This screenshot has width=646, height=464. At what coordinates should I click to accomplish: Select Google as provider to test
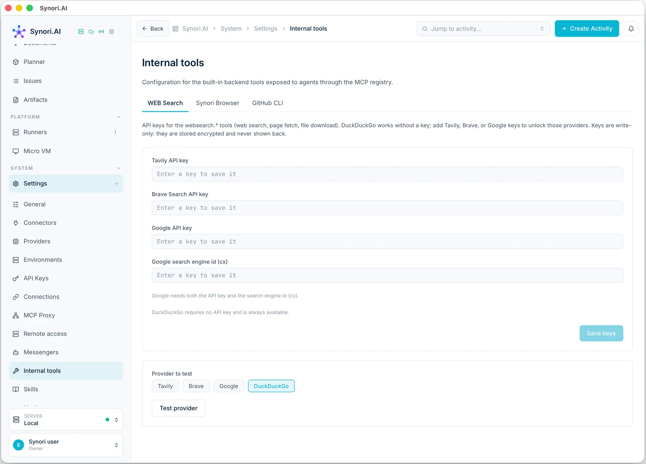coord(229,386)
